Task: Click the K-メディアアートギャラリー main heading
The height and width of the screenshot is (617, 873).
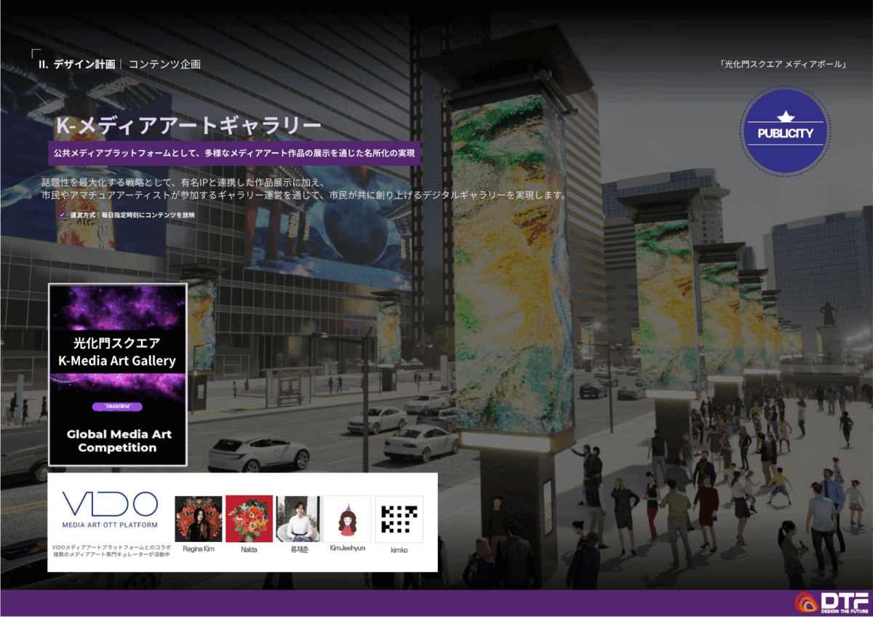Action: [188, 126]
